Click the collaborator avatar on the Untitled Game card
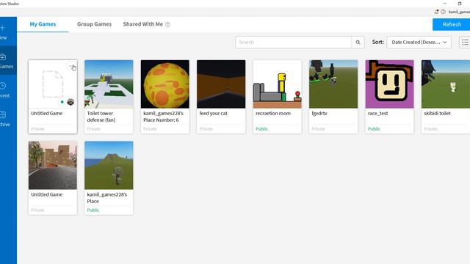This screenshot has height=264, width=470. click(70, 102)
